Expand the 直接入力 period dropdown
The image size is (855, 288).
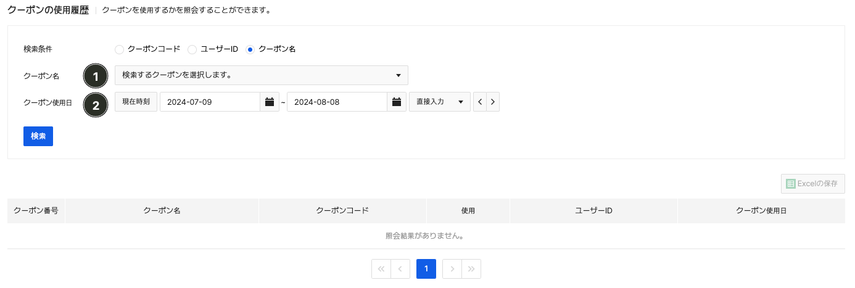click(439, 102)
